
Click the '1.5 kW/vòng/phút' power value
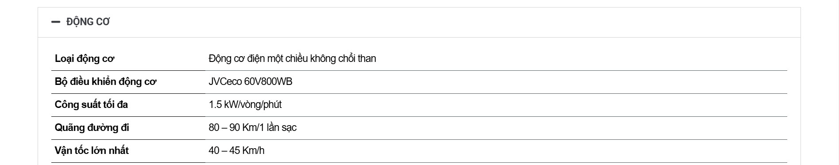point(245,105)
